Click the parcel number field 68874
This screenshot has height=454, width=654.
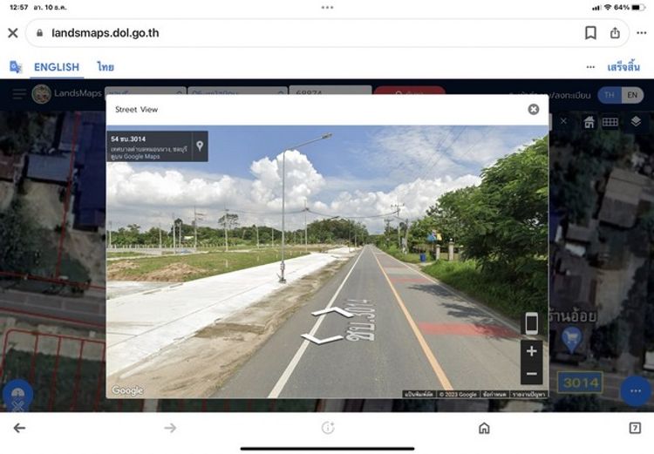330,91
